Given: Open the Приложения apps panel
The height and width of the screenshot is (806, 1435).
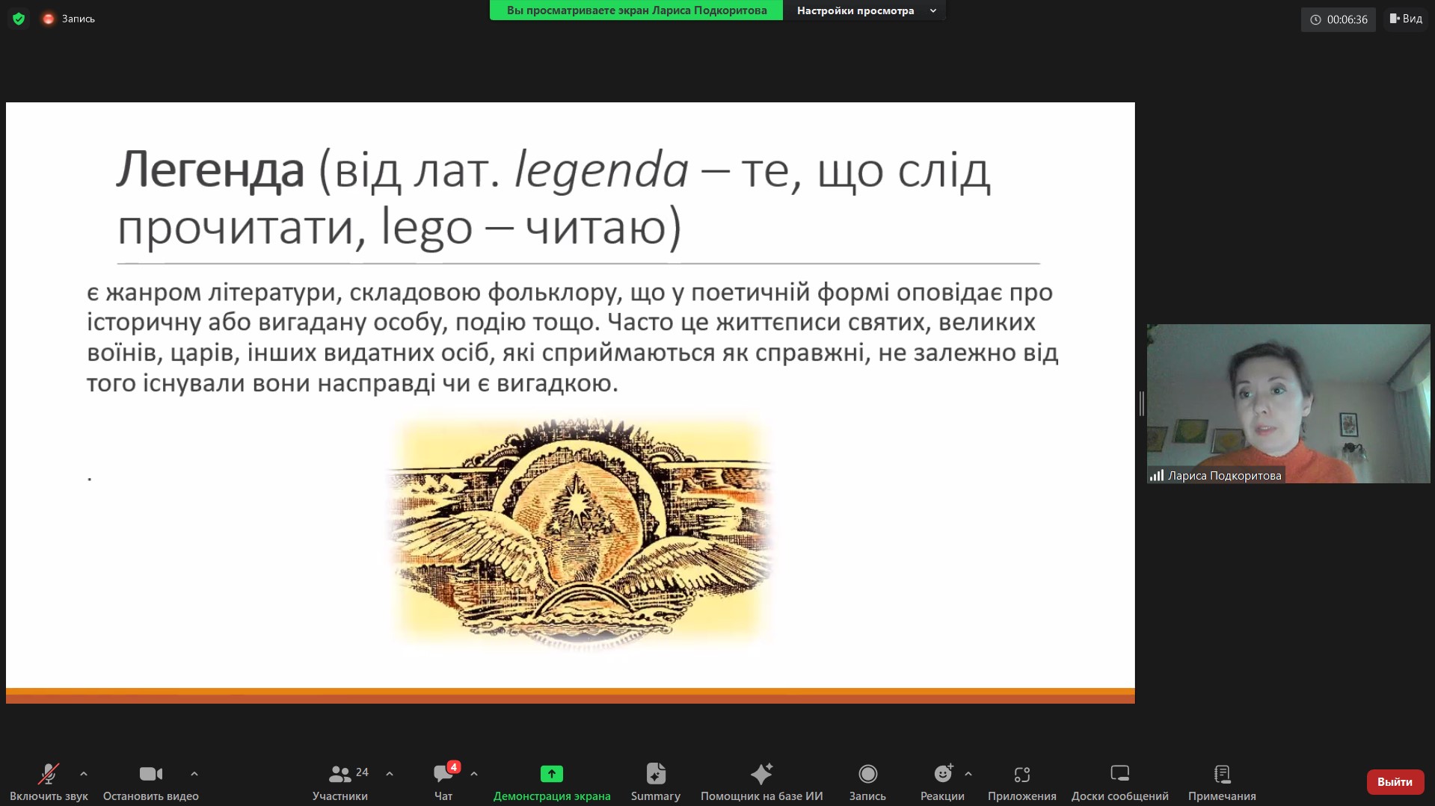Looking at the screenshot, I should point(1021,781).
